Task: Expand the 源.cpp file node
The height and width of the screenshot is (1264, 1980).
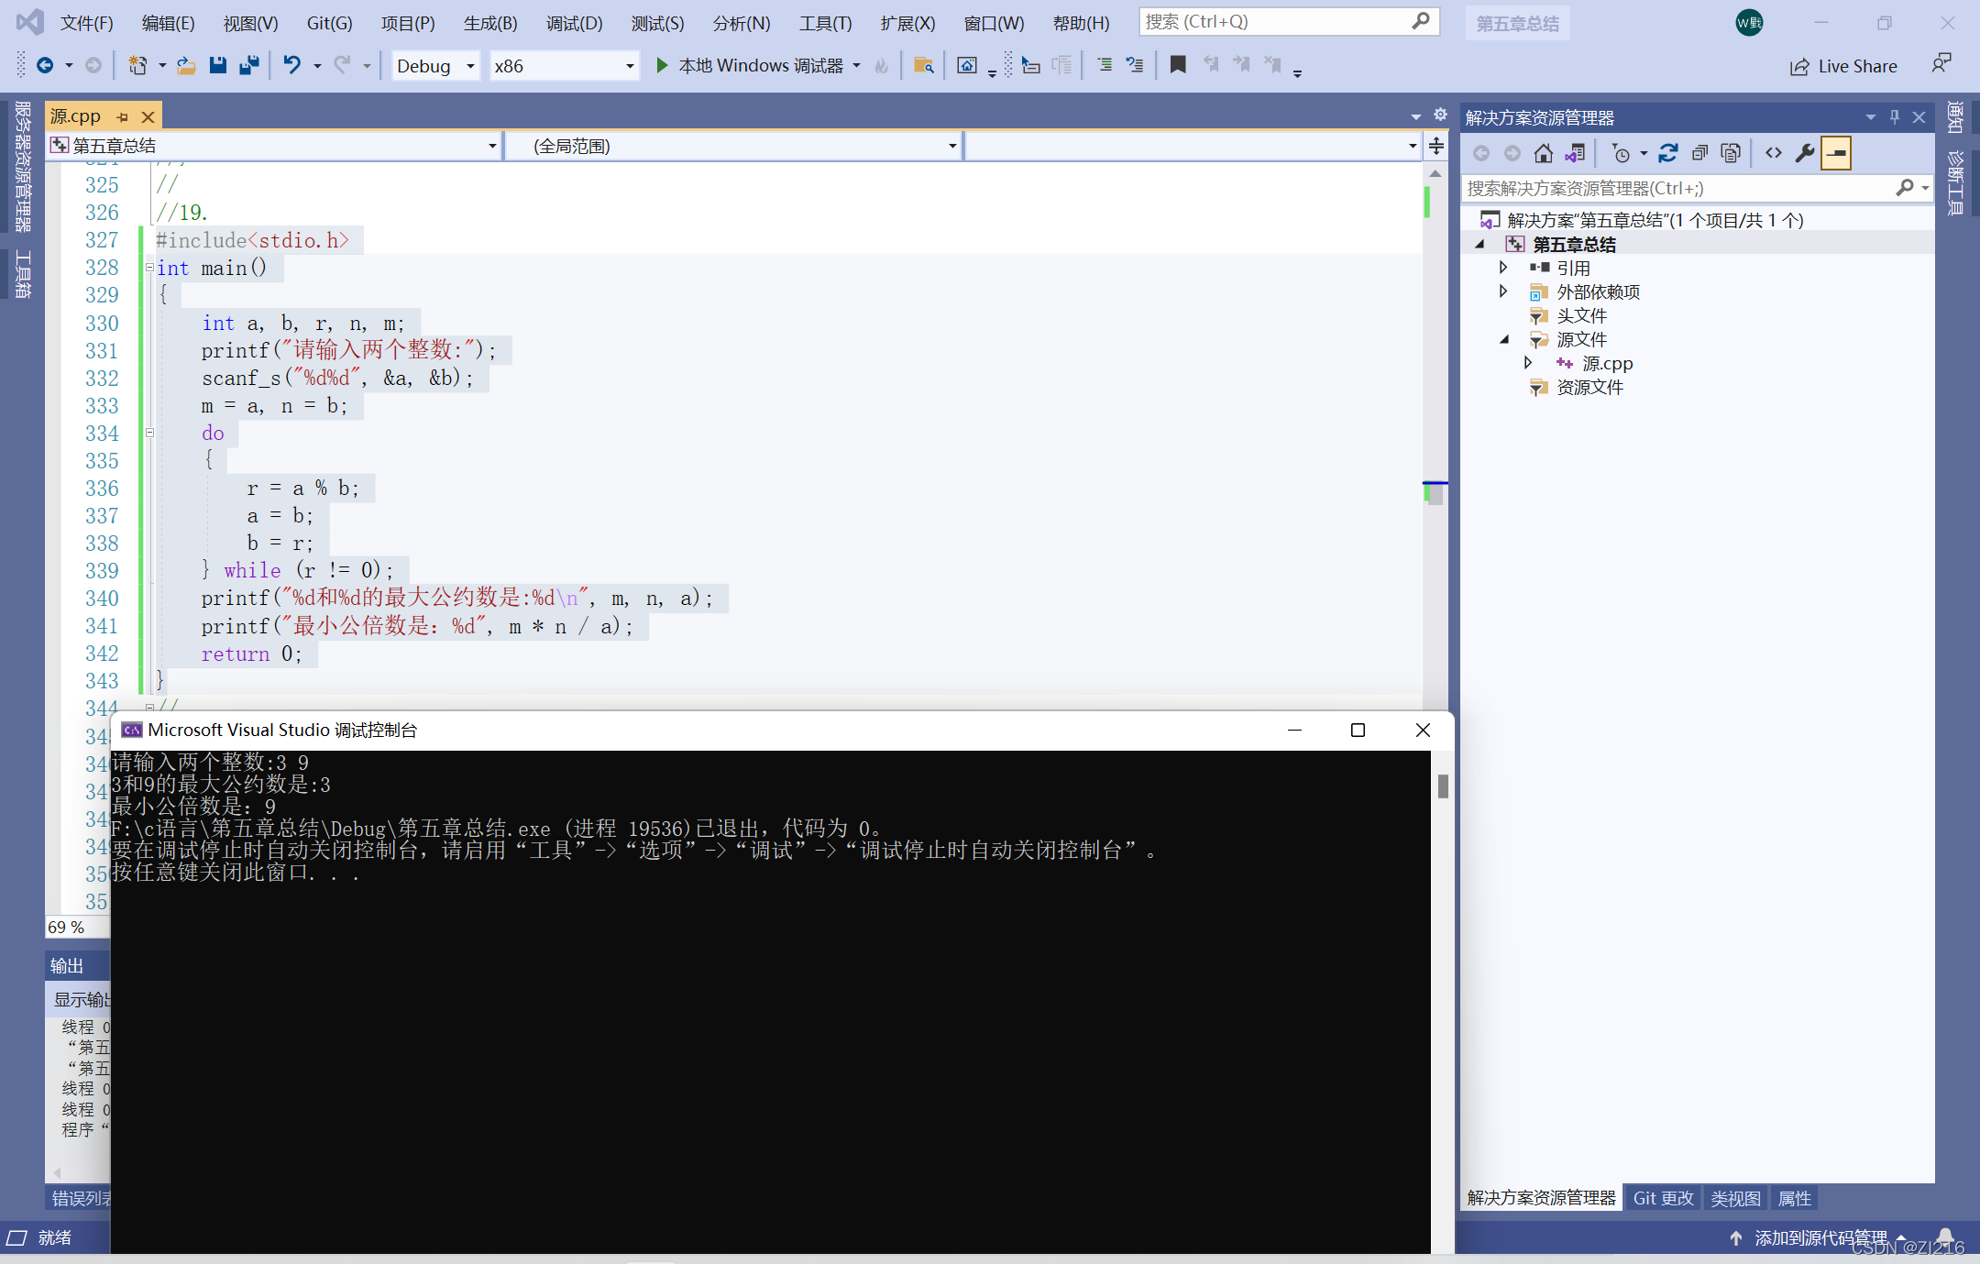Action: 1528,363
